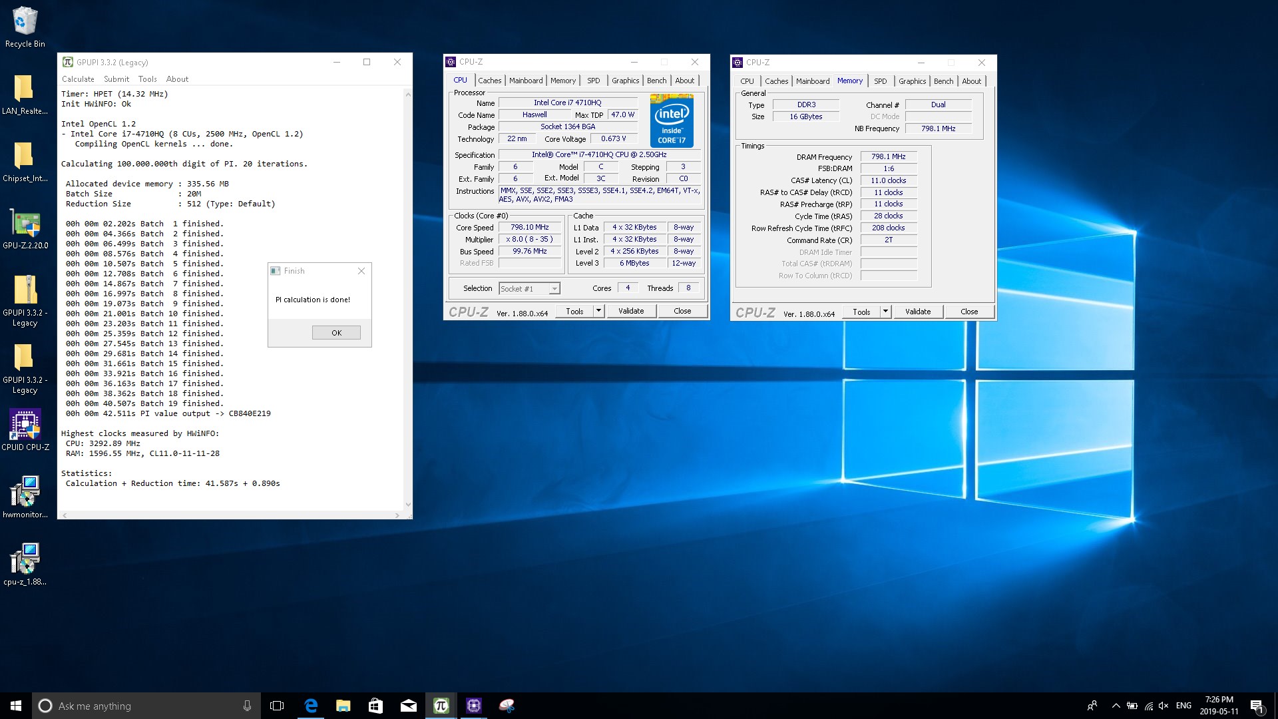1278x719 pixels.
Task: Open the LAN_Realte... folder icon
Action: 25,94
